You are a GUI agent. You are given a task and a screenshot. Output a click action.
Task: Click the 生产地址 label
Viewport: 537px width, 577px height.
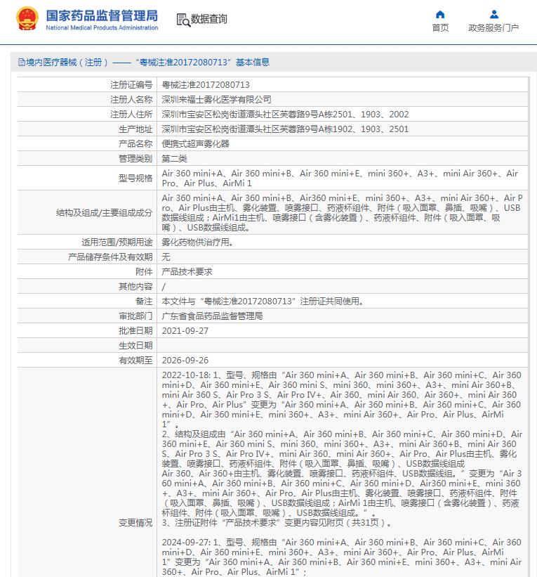click(x=135, y=129)
